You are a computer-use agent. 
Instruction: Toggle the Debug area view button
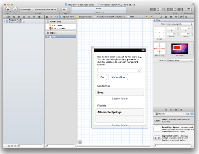coord(175,9)
